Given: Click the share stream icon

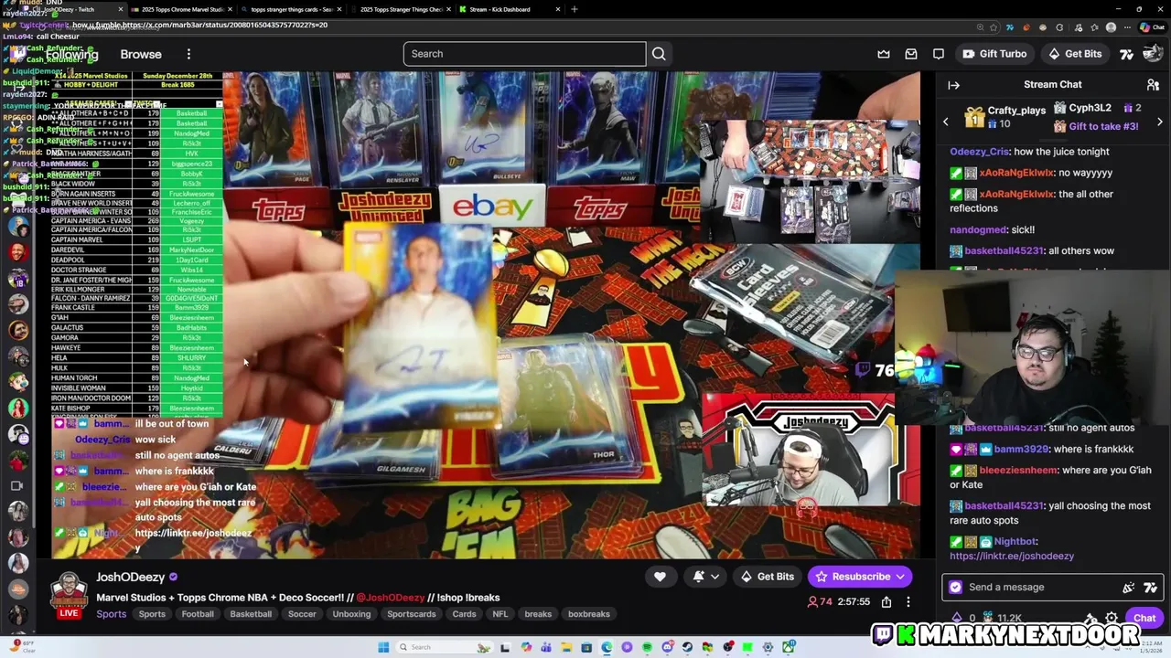Looking at the screenshot, I should point(886,602).
